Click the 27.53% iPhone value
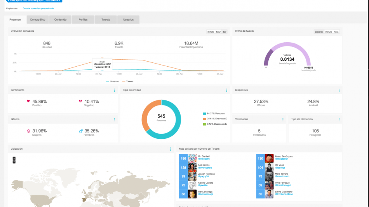 click(x=261, y=102)
